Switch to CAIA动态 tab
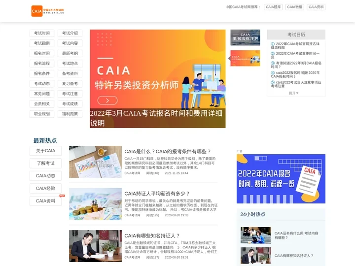355x266 pixels. click(45, 176)
